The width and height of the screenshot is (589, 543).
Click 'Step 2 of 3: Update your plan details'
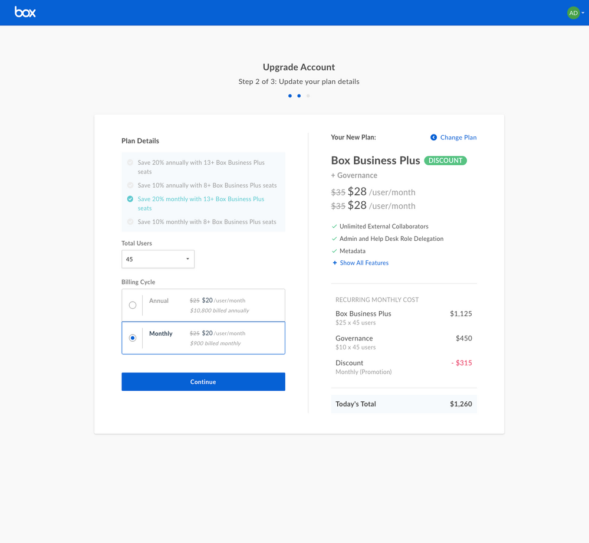(299, 81)
